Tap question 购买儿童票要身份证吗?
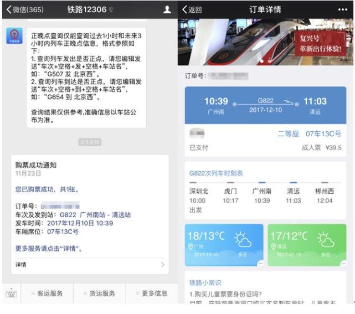 coord(225,294)
